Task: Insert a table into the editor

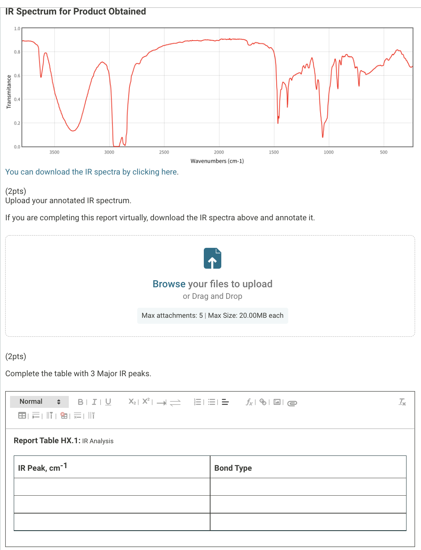Action: tap(21, 416)
